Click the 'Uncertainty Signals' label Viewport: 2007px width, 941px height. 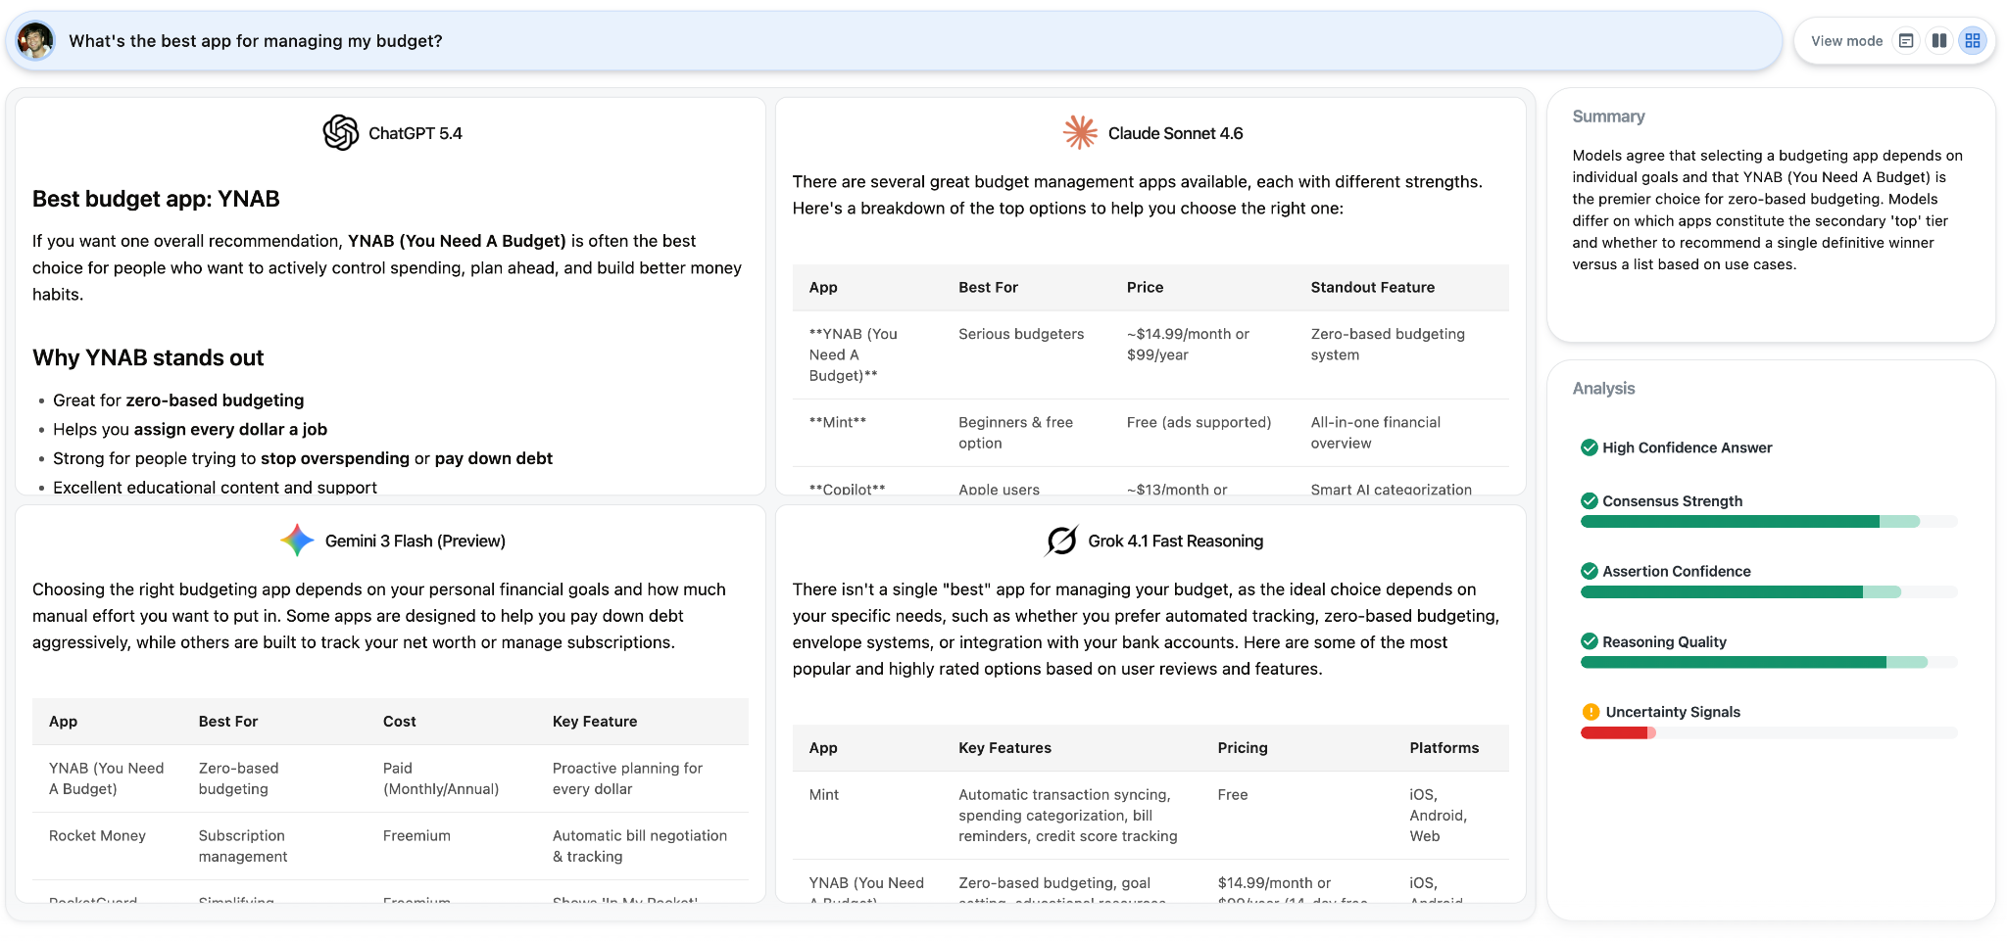click(x=1673, y=712)
